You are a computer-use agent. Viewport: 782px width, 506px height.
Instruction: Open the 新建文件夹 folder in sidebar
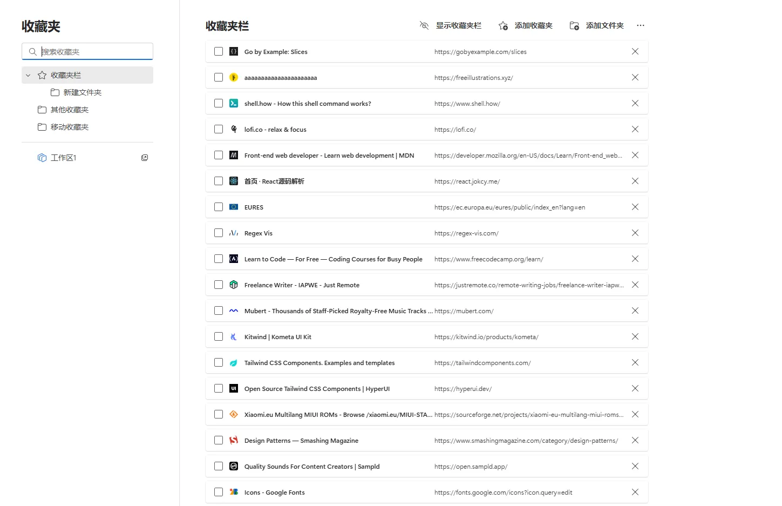(x=82, y=92)
